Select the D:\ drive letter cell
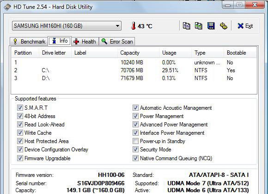Screen dimensions: 268x194 click(46, 78)
